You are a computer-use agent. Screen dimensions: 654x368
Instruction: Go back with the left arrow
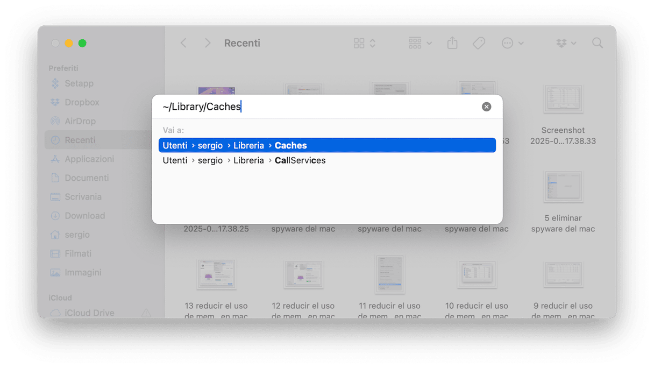pyautogui.click(x=183, y=43)
